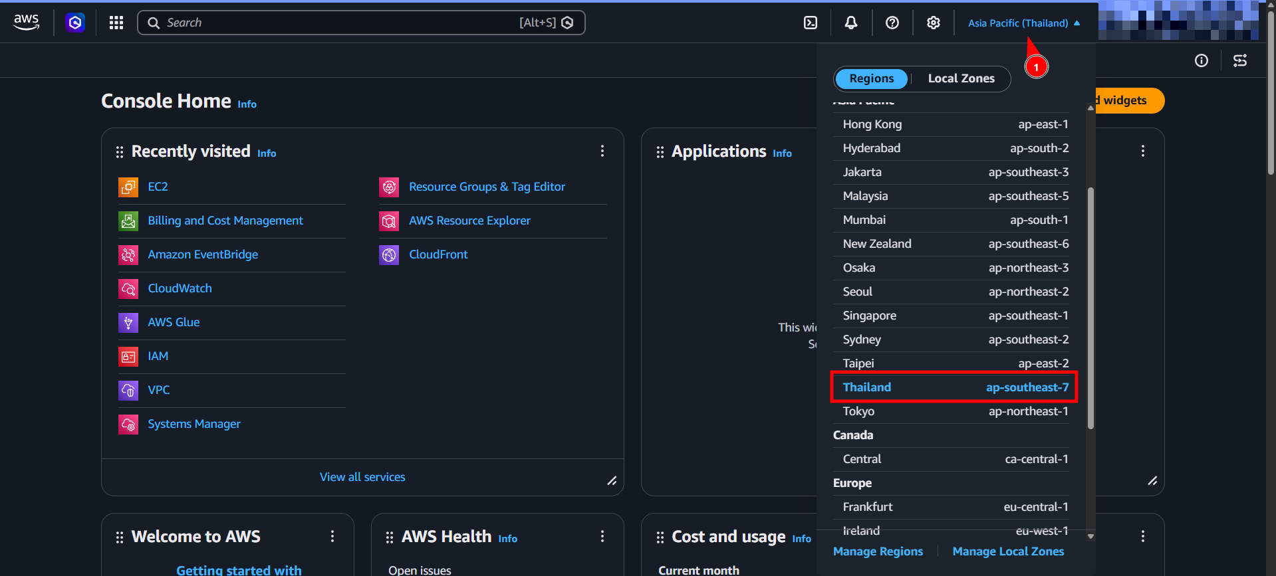This screenshot has width=1276, height=576.
Task: Click the region list scroll-down arrow
Action: click(1090, 536)
